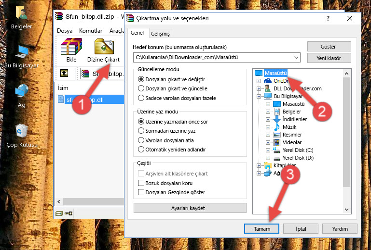Expand Yerel Disk (C:) tree node

point(268,150)
